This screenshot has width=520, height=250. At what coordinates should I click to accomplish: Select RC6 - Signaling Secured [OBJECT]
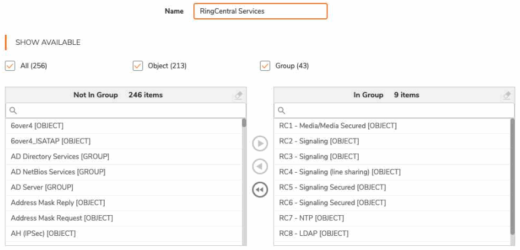click(x=392, y=202)
